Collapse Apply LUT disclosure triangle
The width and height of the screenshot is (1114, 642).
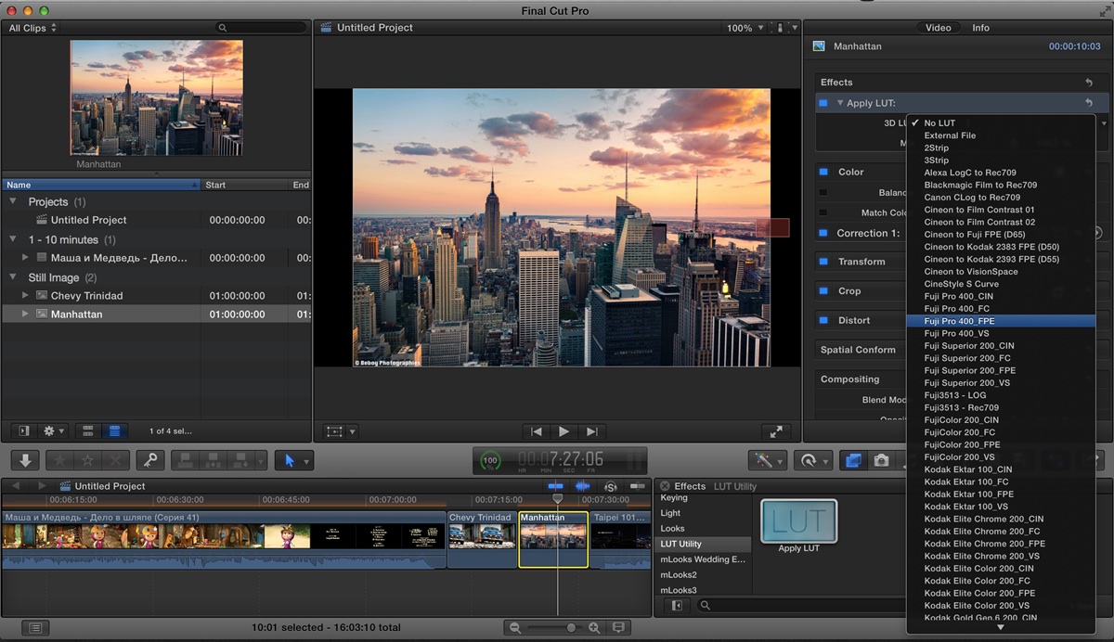click(x=840, y=103)
